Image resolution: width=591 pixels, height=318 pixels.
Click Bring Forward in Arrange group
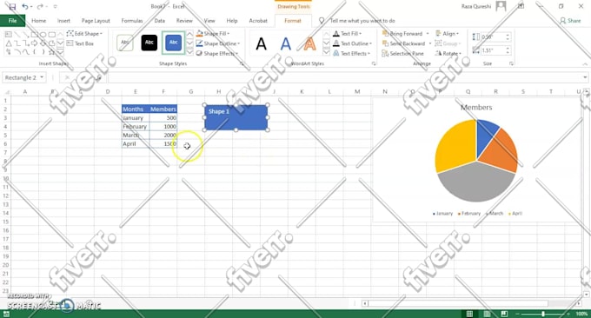coord(402,34)
